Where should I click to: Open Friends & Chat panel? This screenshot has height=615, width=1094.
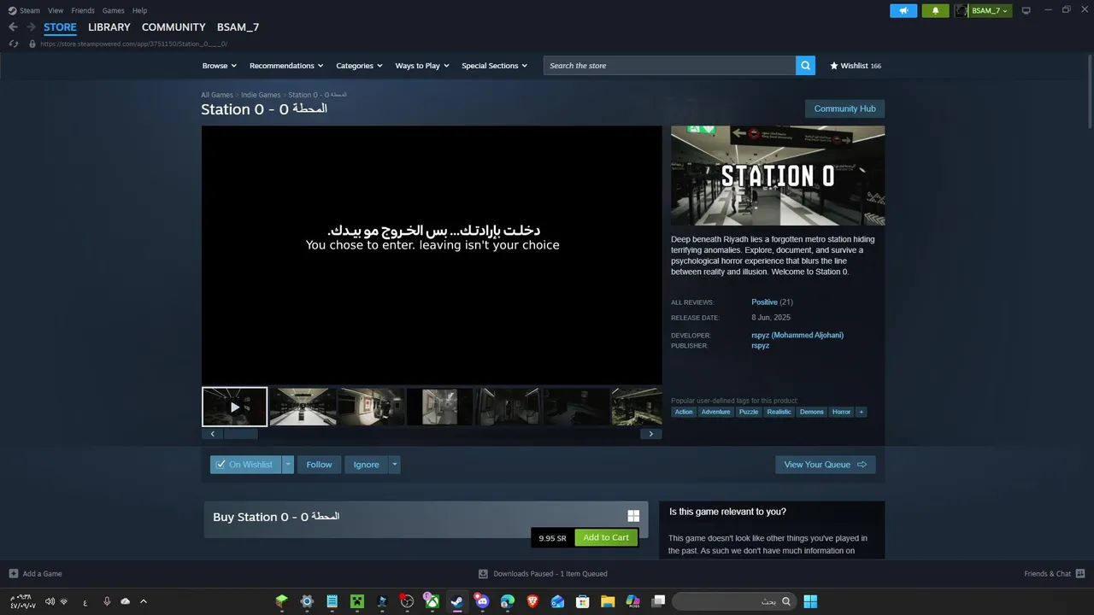tap(1054, 574)
